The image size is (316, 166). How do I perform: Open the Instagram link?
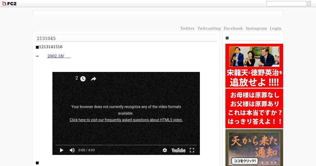click(256, 28)
